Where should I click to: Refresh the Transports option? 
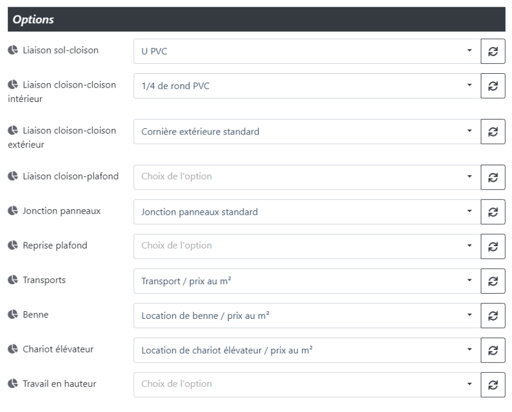493,281
